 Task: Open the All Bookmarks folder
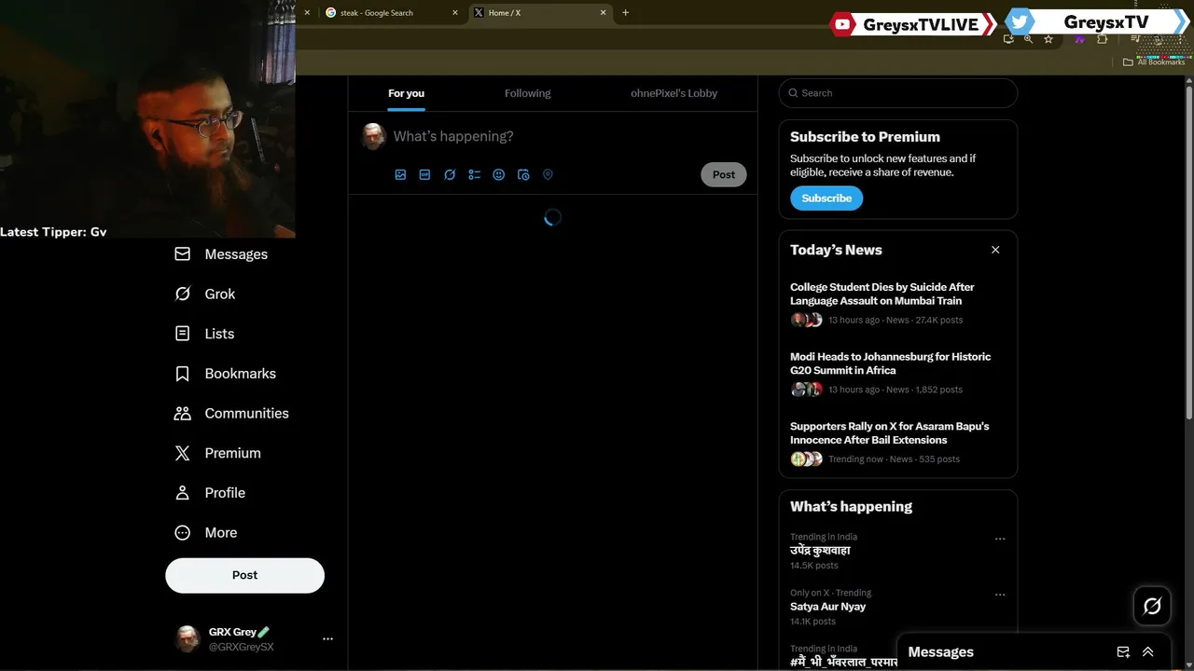(1154, 62)
